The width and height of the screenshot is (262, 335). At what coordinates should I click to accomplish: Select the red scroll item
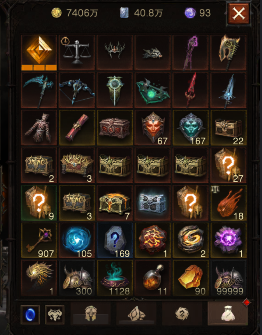pos(77,128)
